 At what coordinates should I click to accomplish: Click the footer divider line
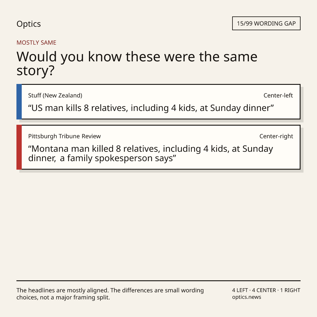(x=158, y=281)
